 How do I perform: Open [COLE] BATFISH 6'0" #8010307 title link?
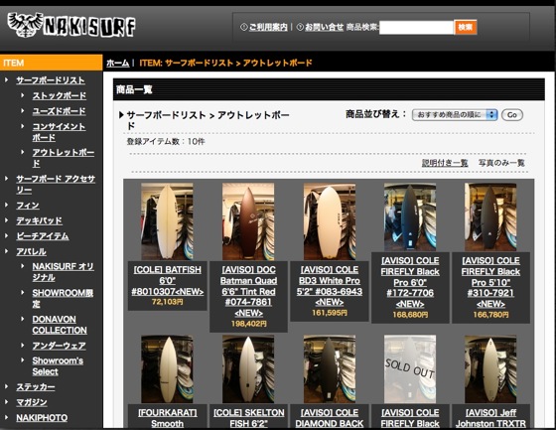(x=168, y=280)
